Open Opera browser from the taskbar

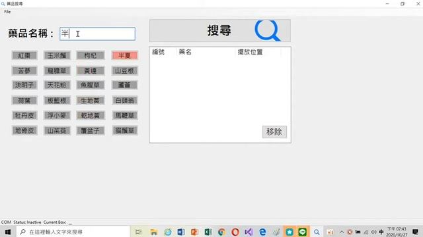[235, 232]
